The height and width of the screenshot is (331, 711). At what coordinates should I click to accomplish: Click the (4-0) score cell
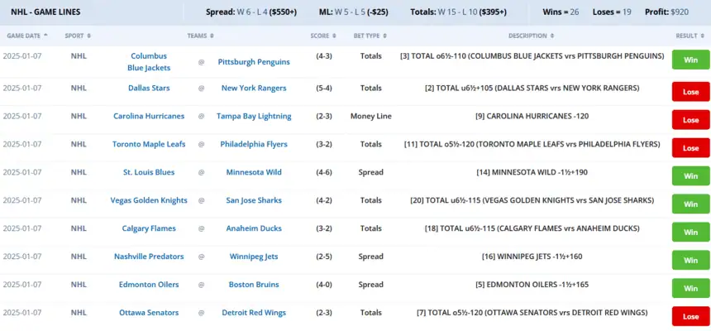(x=324, y=285)
